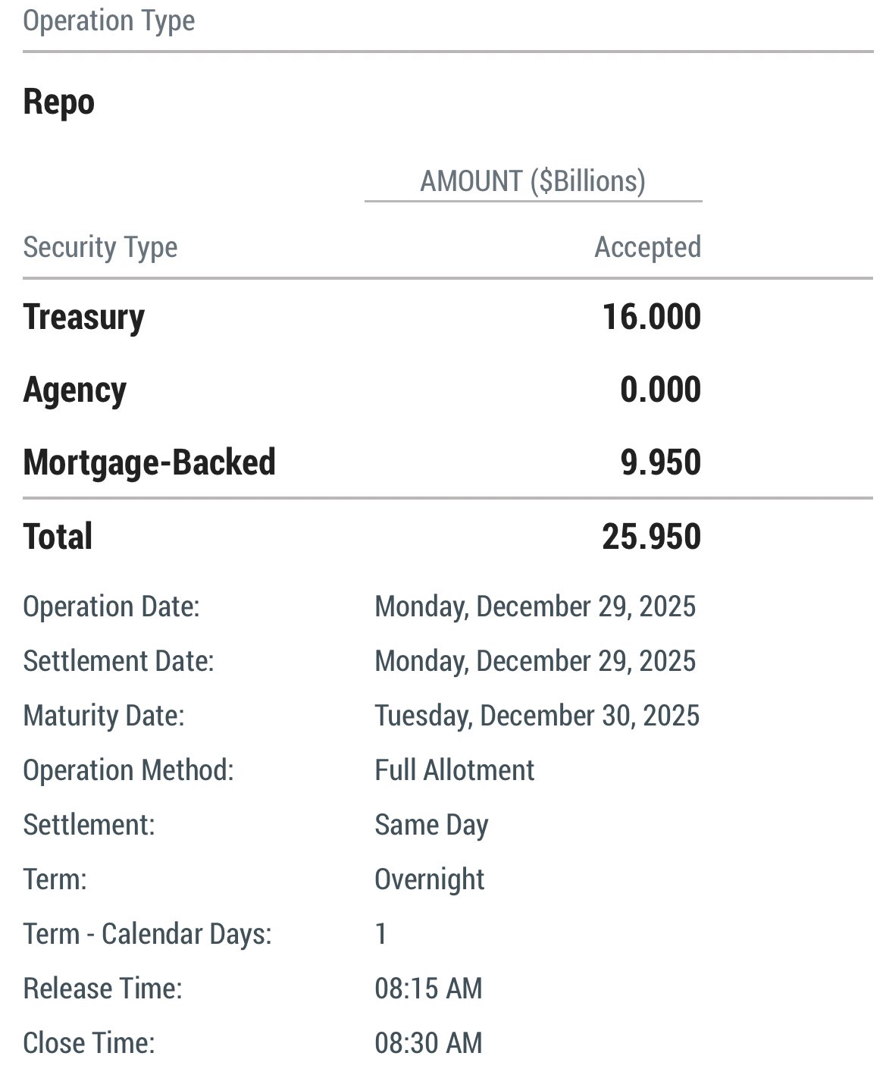This screenshot has height=1078, width=886.
Task: Click the Mortgage-Backed amount 9.950
Action: pos(660,462)
